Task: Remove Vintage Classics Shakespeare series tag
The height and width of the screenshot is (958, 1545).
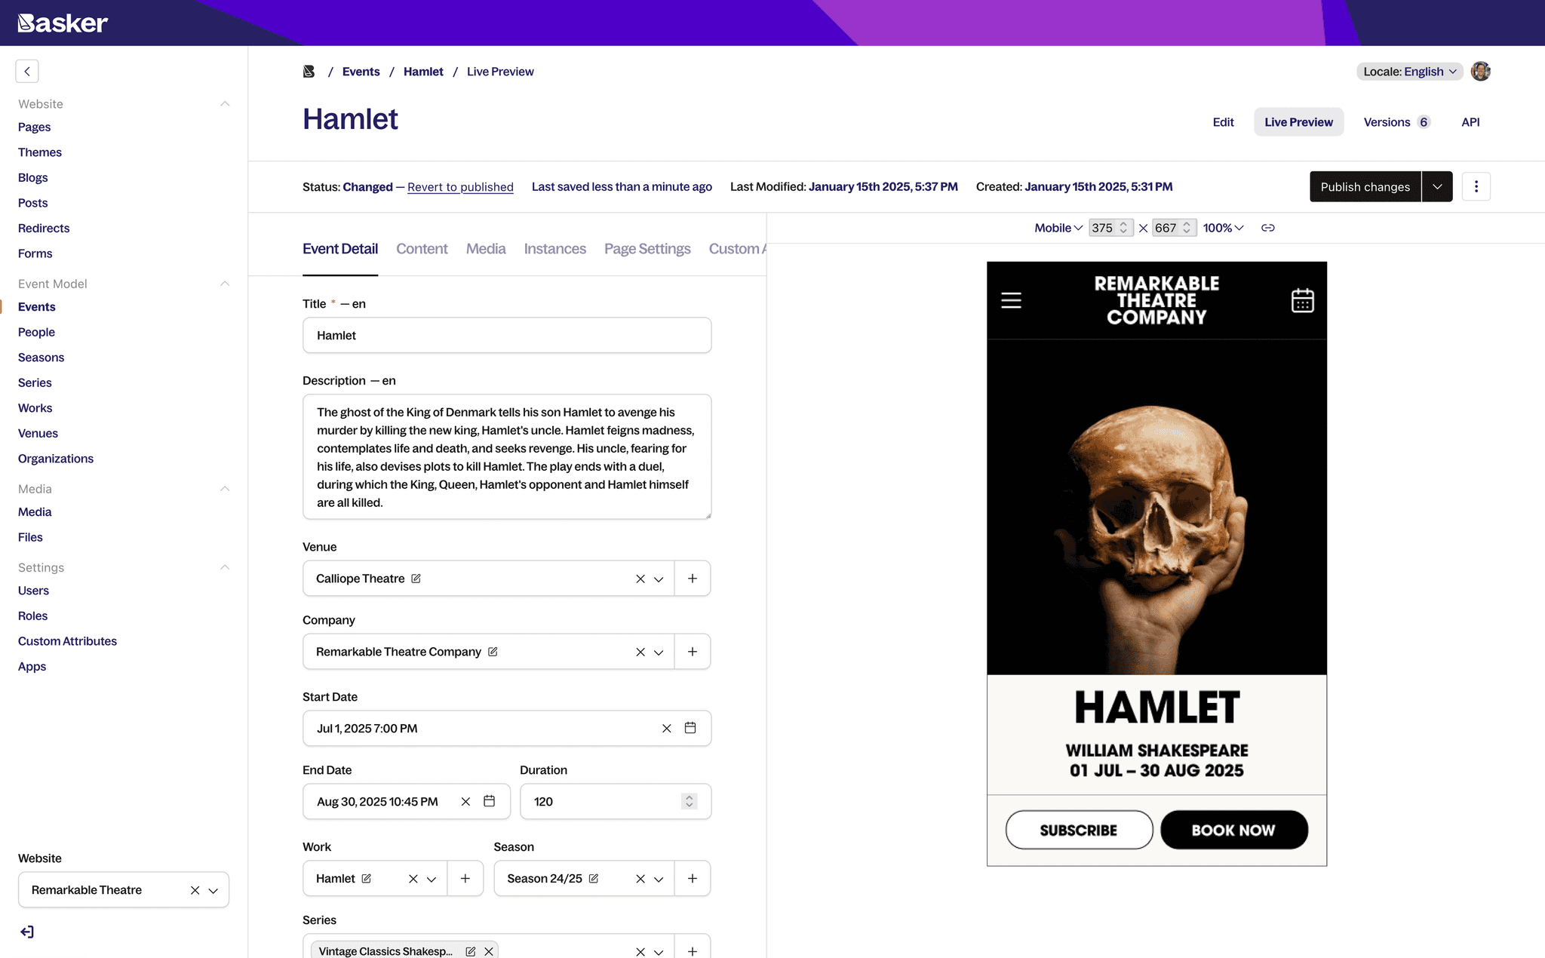Action: click(489, 951)
